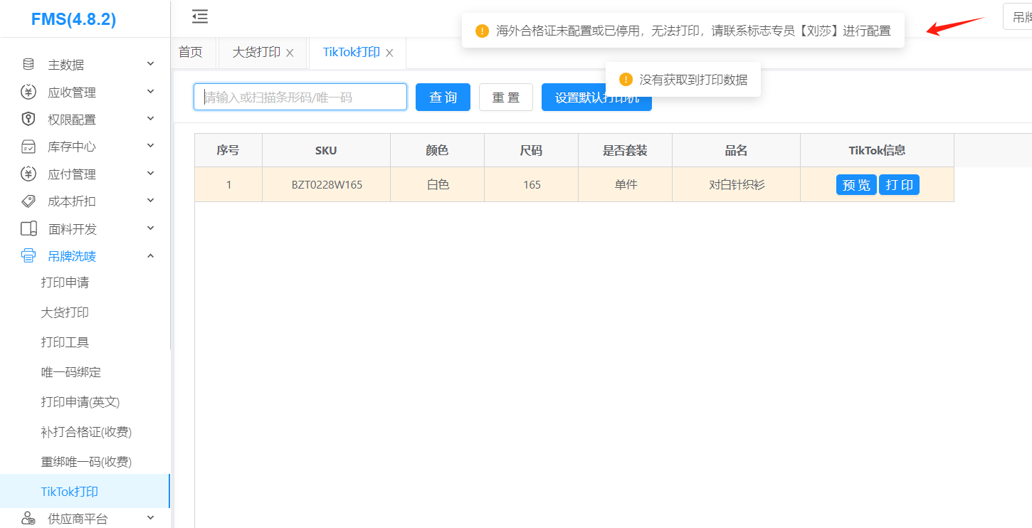Open 补打合格证(收费) menu item
The height and width of the screenshot is (528, 1032).
point(86,432)
